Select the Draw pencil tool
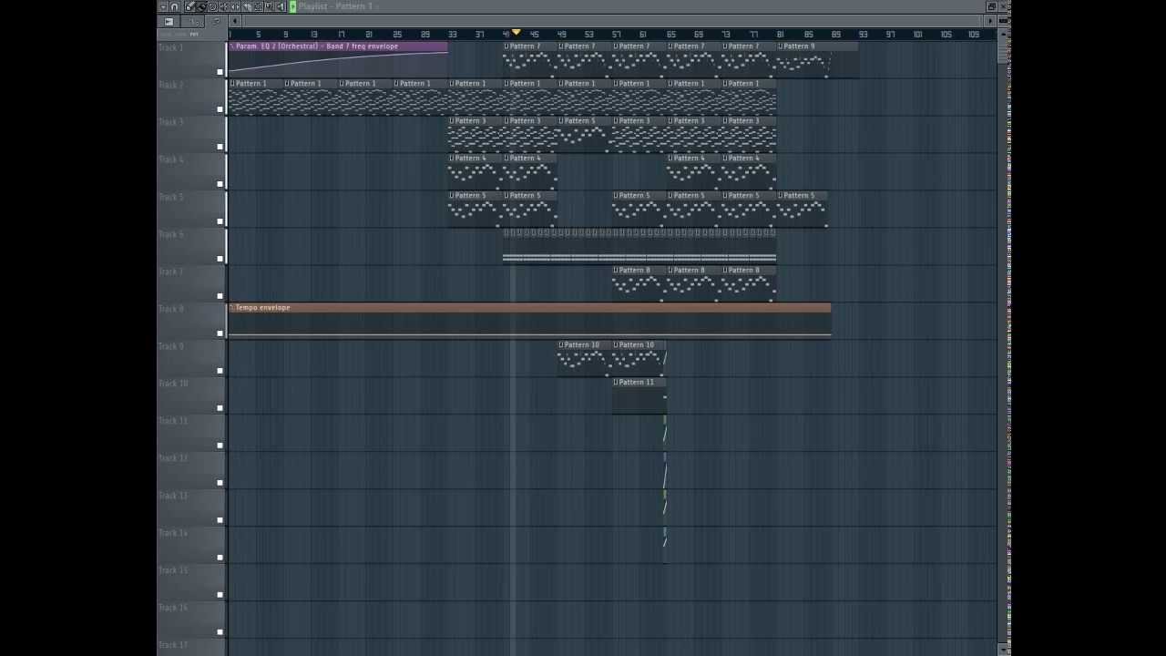This screenshot has height=656, width=1166. click(189, 6)
